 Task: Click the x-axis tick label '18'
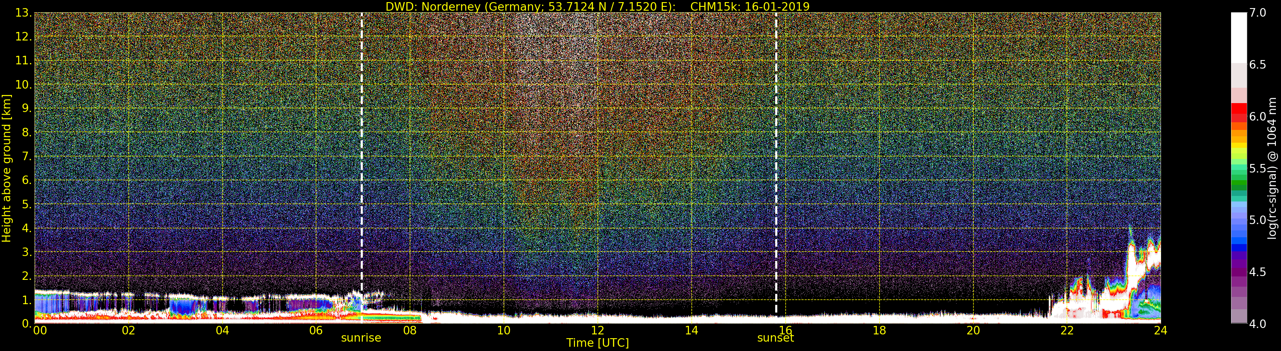pyautogui.click(x=879, y=330)
